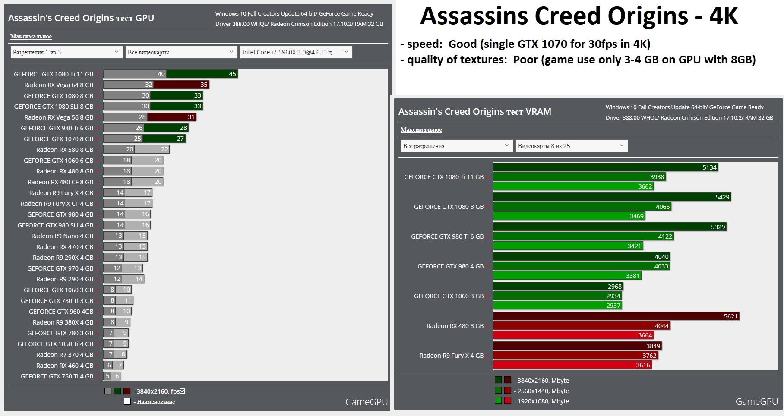Click the dark red 3840x2160 Mbyte legend swatch
The image size is (784, 416).
click(x=508, y=380)
